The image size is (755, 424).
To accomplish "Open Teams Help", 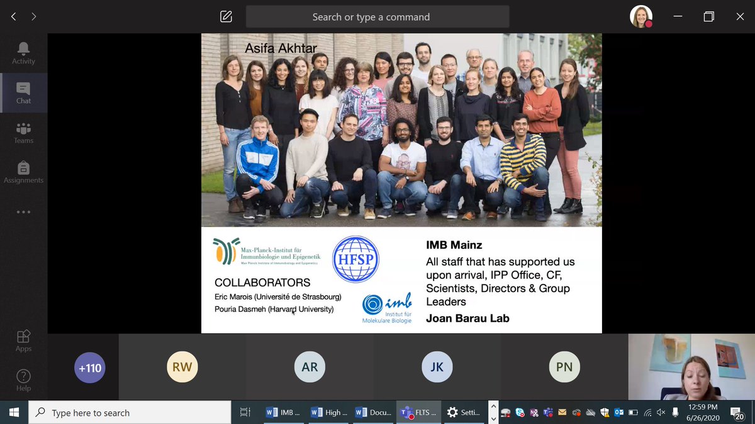I will pos(23,379).
